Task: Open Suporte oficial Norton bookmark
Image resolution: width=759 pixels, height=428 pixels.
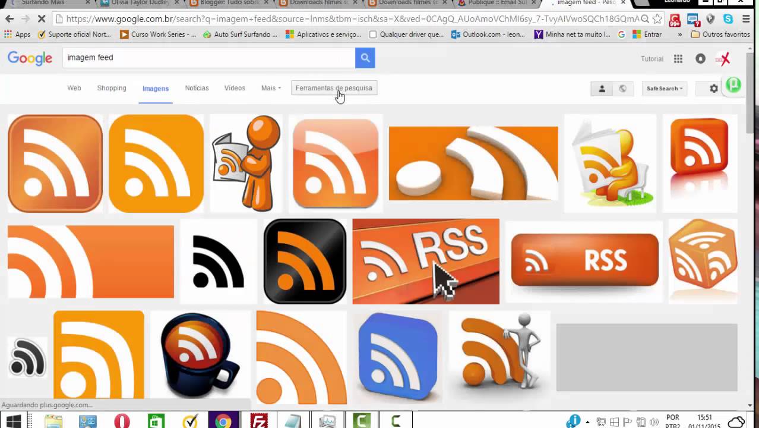Action: (x=74, y=34)
